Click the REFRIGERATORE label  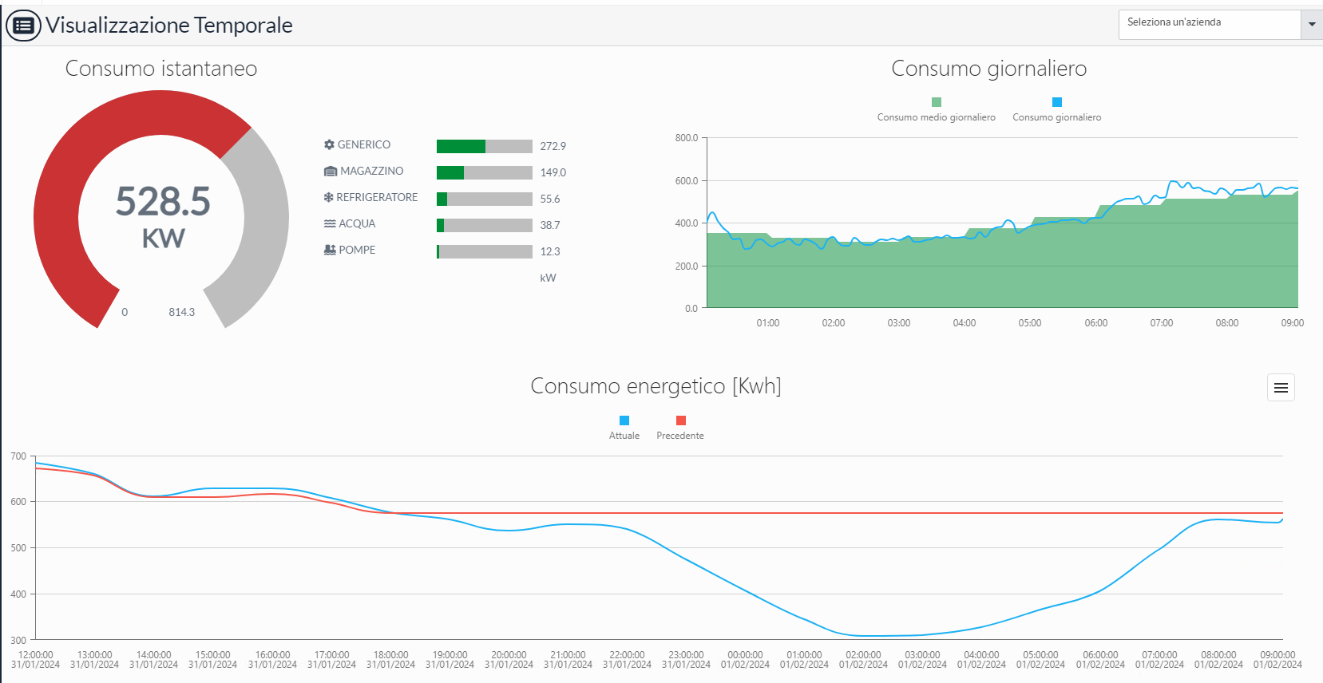coord(377,197)
